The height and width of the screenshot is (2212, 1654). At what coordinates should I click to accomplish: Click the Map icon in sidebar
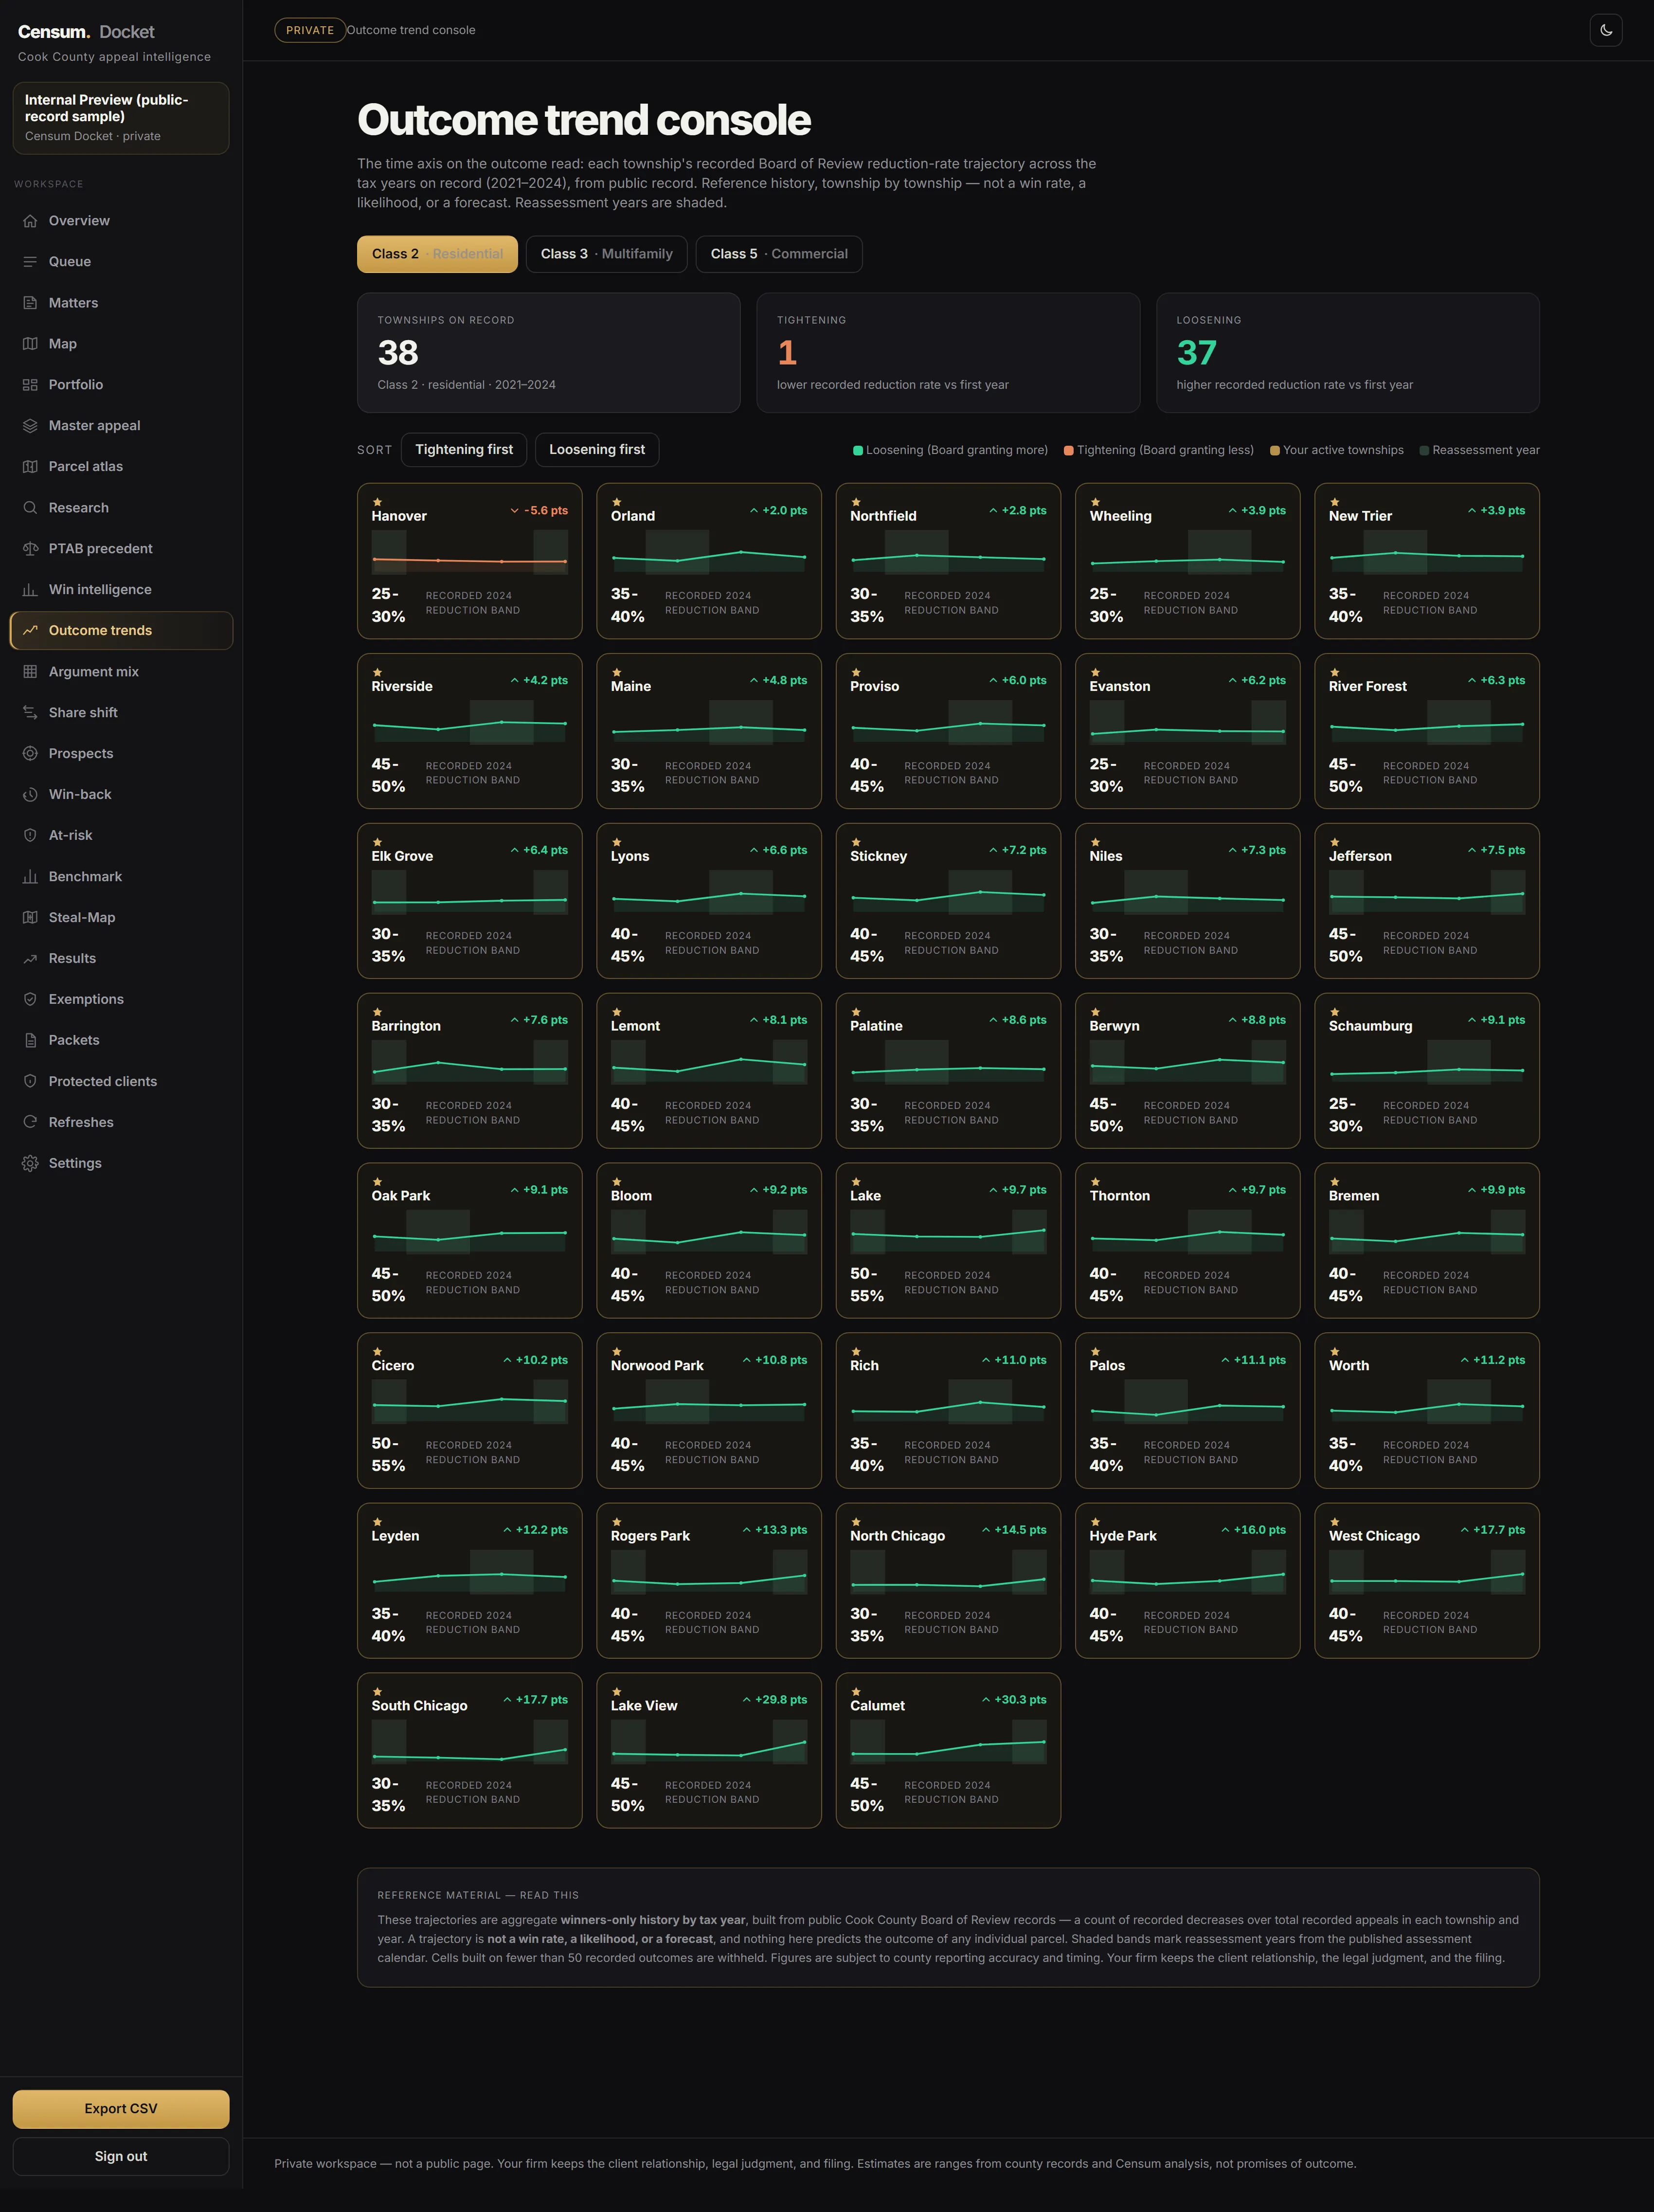[x=30, y=344]
